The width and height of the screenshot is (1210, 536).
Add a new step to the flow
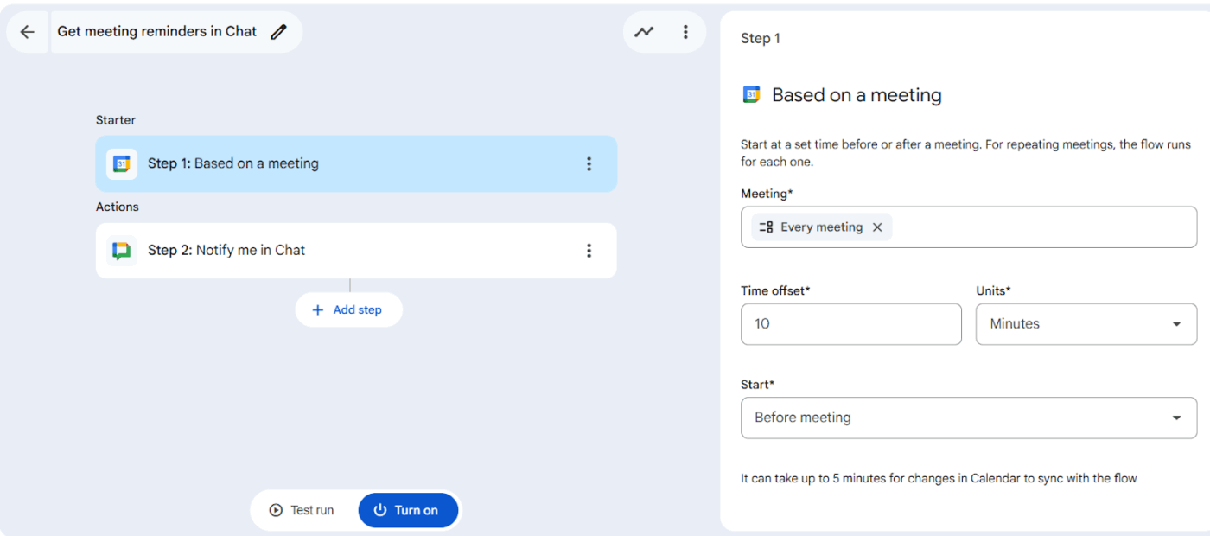(348, 309)
